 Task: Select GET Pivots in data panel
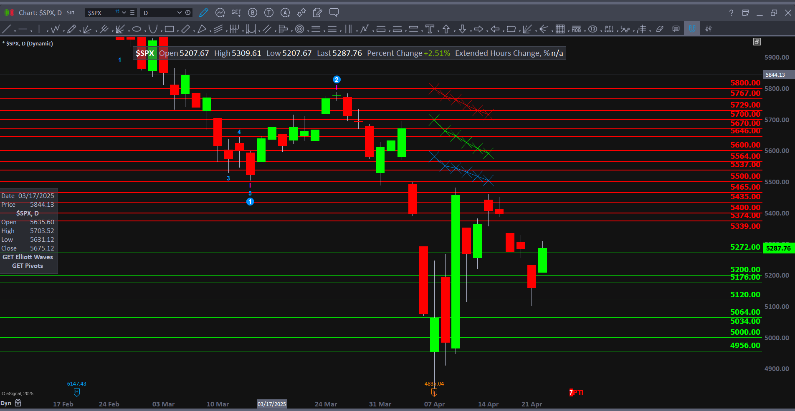click(28, 266)
